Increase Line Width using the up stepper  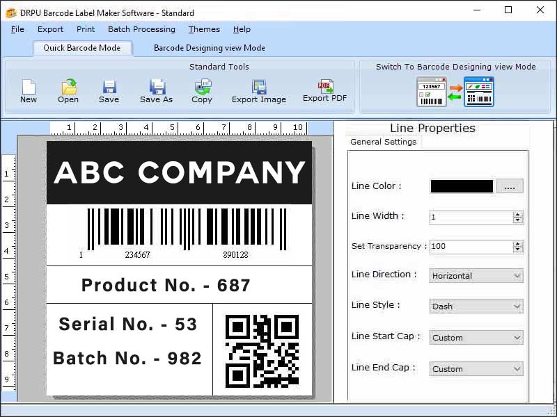click(517, 214)
